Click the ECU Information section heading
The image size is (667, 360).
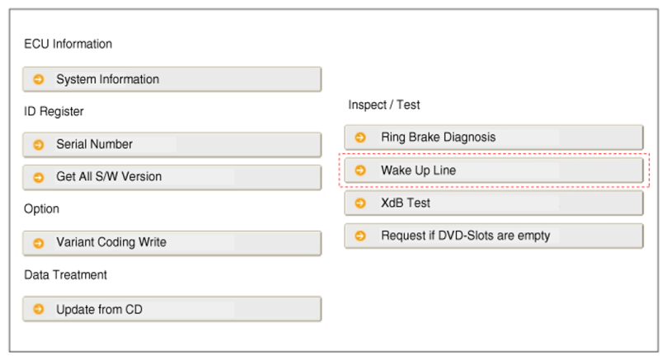[x=68, y=44]
